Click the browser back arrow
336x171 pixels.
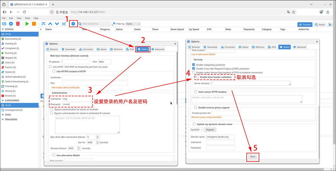click(x=11, y=12)
